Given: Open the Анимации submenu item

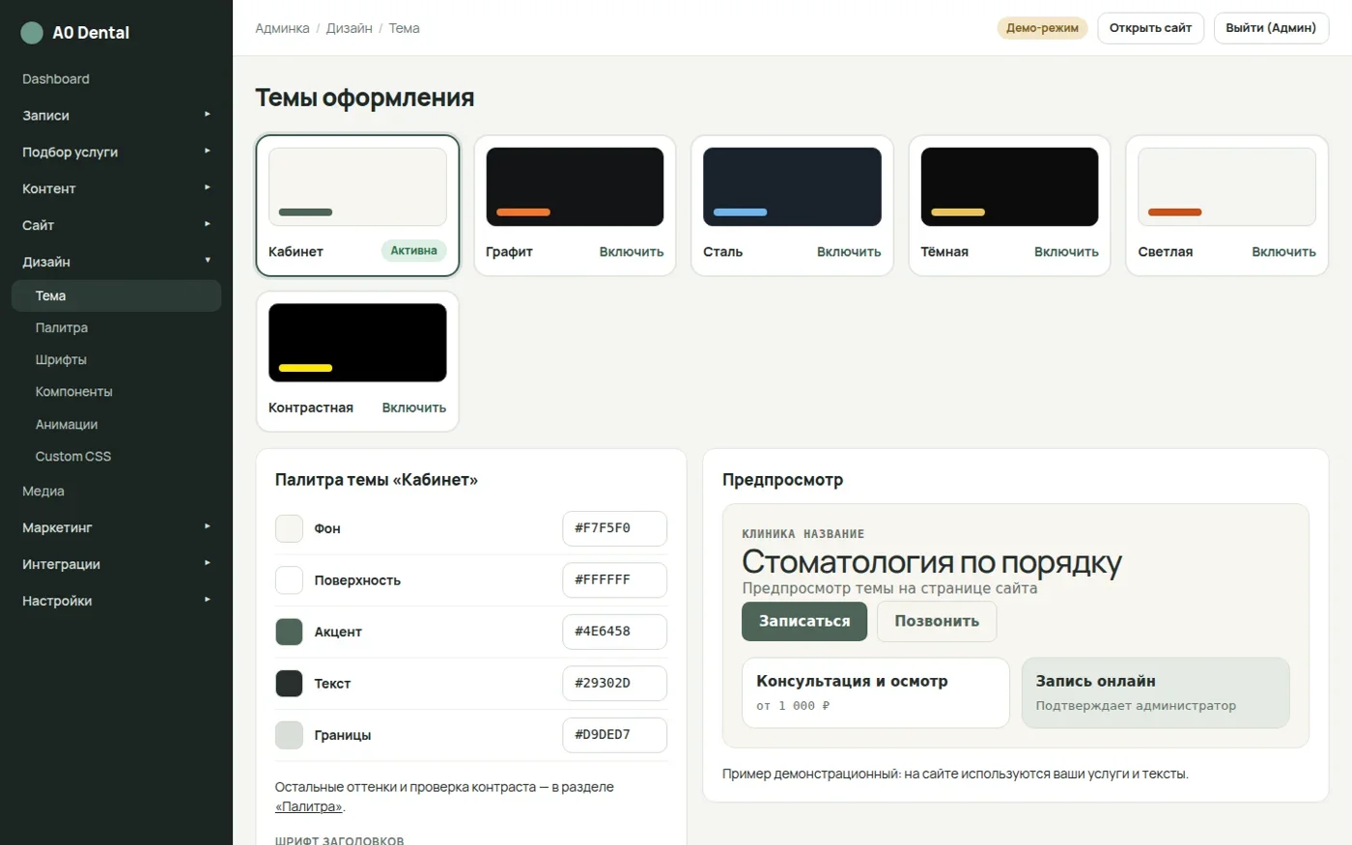Looking at the screenshot, I should (116, 424).
